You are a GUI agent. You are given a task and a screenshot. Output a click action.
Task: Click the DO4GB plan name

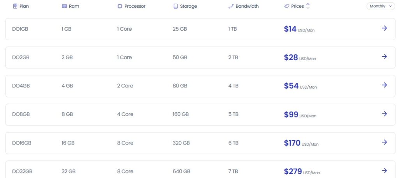pyautogui.click(x=21, y=86)
